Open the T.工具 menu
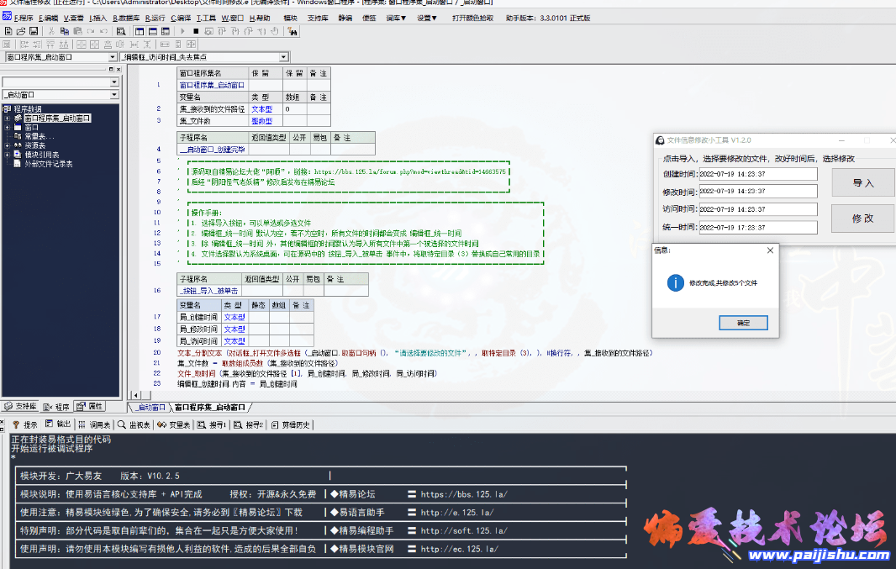The height and width of the screenshot is (569, 896). (206, 18)
